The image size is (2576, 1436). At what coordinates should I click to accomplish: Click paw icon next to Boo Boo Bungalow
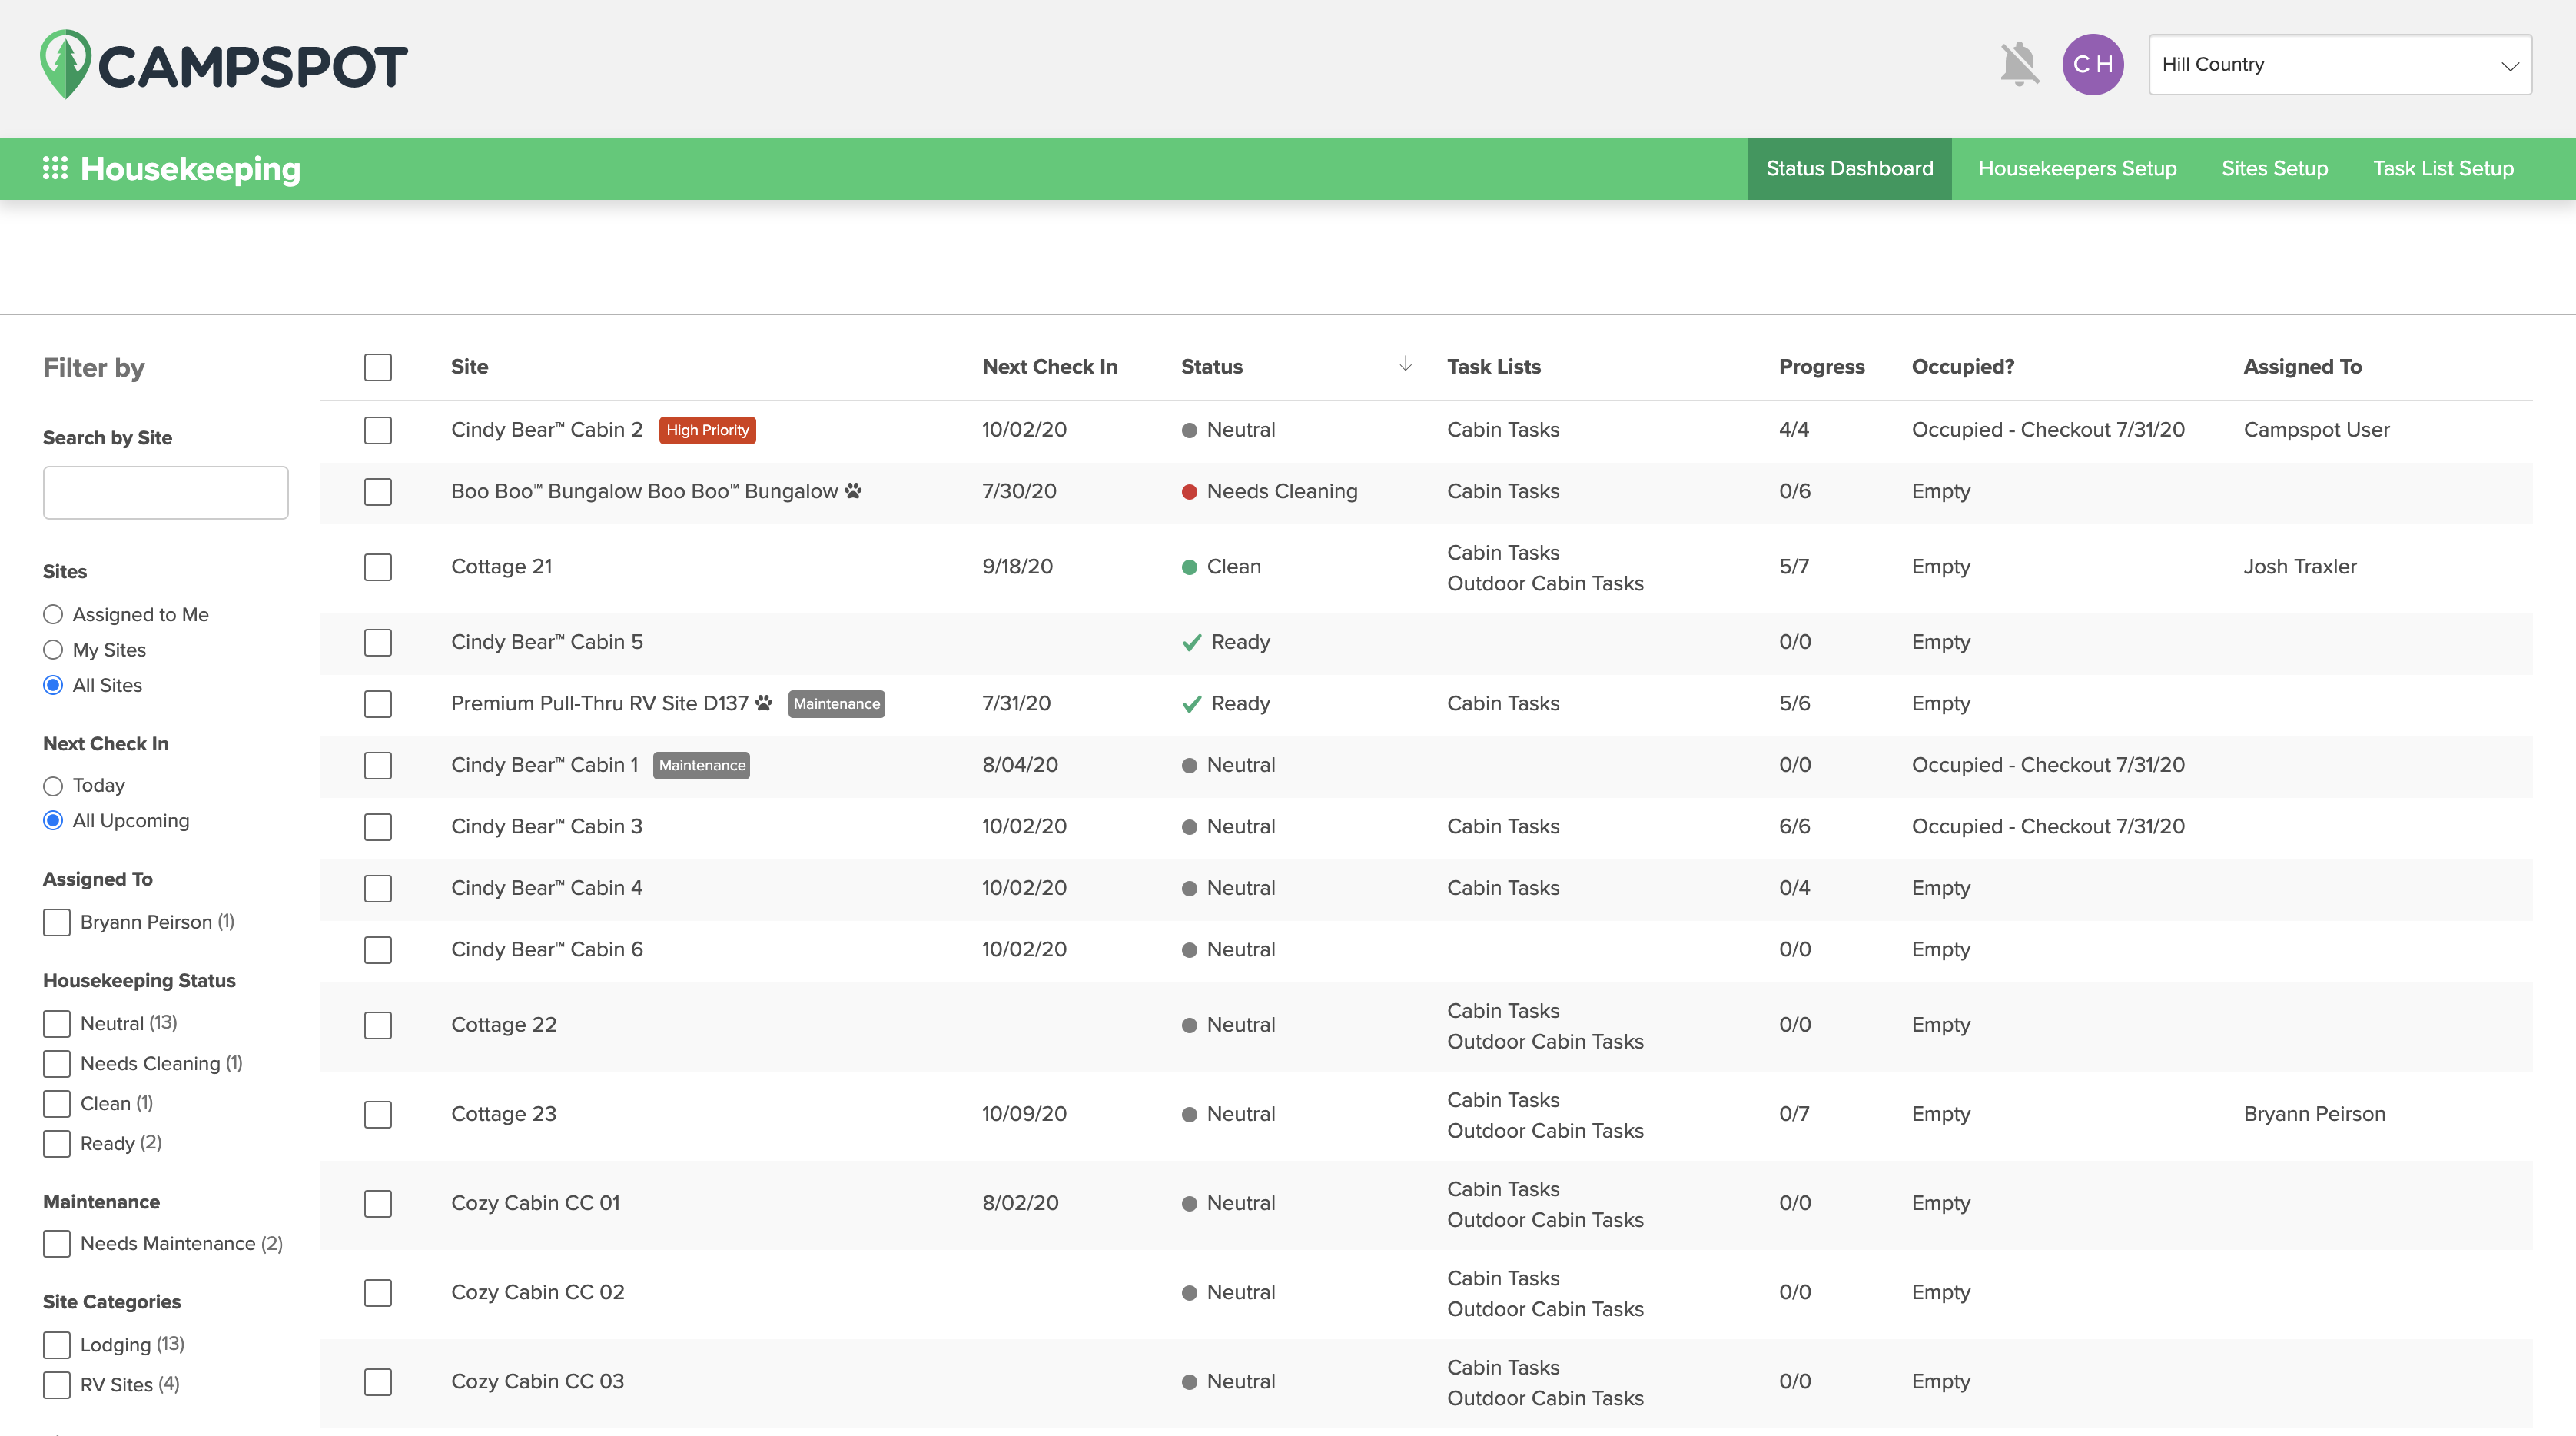[x=853, y=491]
